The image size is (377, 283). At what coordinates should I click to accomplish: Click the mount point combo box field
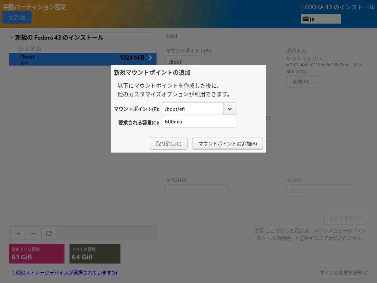click(x=193, y=109)
